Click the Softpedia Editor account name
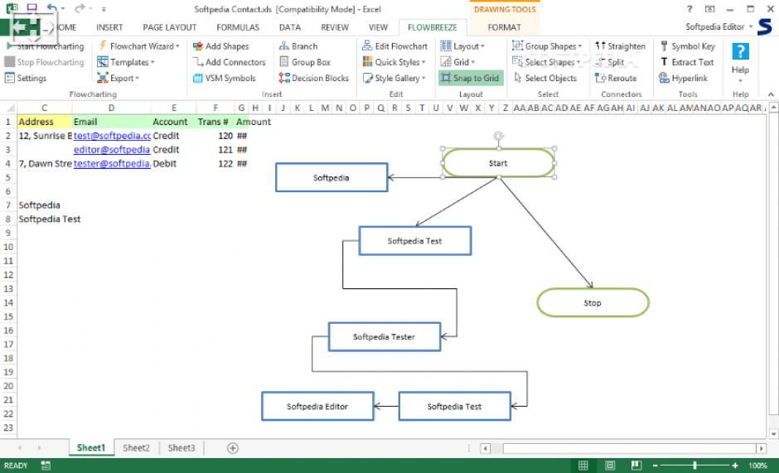Viewport: 779px width, 473px height. tap(715, 27)
